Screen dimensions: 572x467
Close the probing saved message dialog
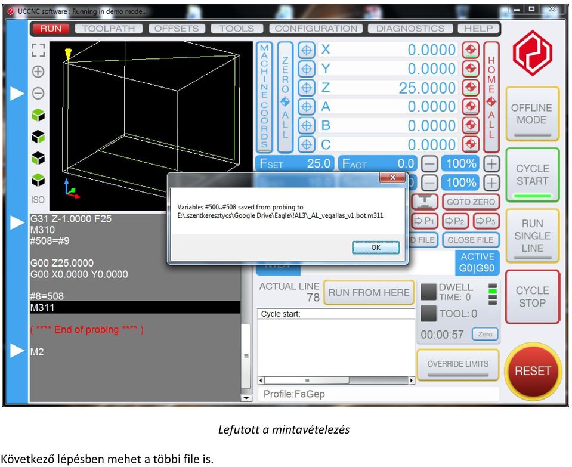(x=392, y=177)
